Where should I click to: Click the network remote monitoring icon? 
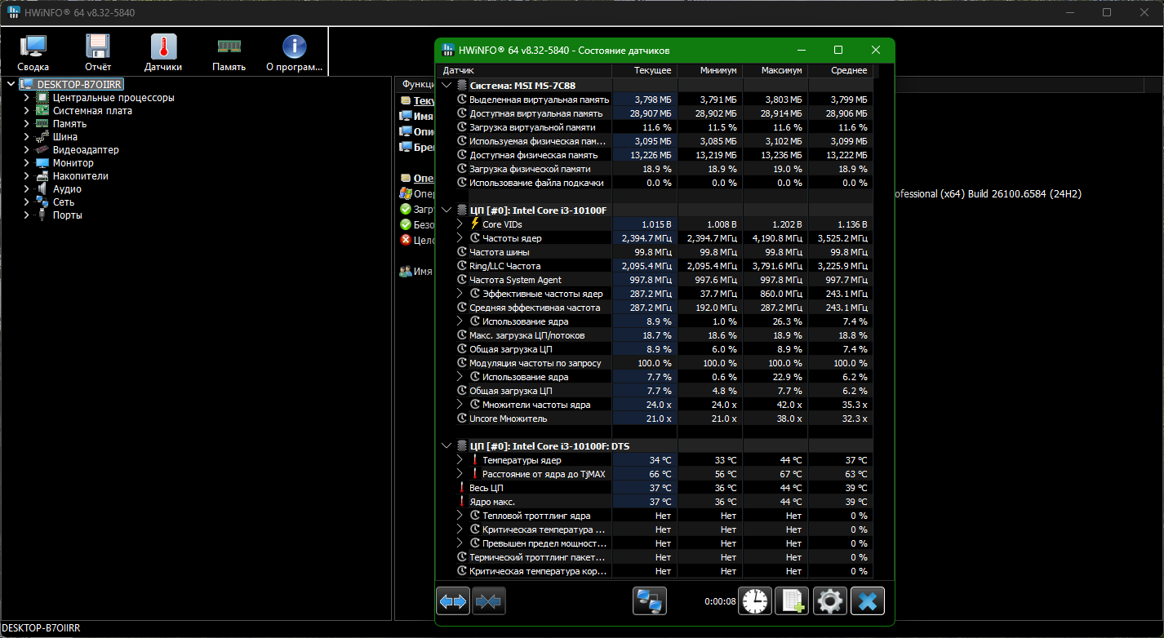pyautogui.click(x=650, y=601)
